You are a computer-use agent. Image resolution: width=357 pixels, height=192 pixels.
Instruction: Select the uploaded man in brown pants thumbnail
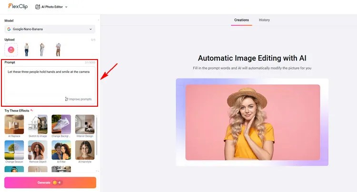pyautogui.click(x=58, y=50)
